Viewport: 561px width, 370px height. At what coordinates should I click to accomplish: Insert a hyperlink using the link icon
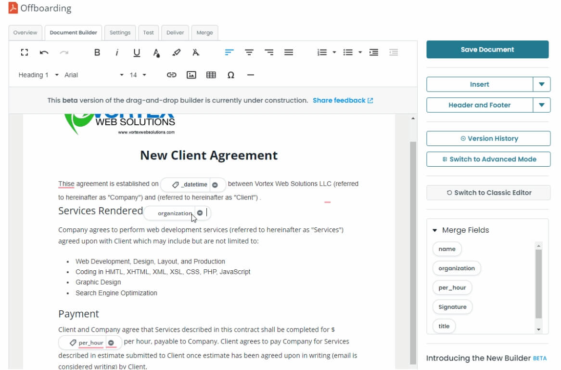(x=172, y=75)
